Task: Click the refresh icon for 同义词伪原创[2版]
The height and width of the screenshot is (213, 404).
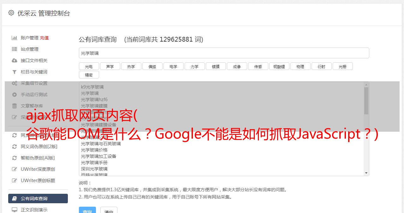Action: [15, 147]
